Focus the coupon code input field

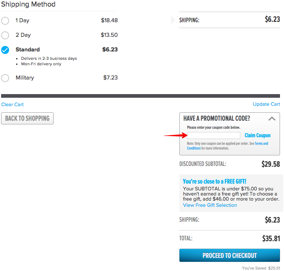(x=213, y=136)
